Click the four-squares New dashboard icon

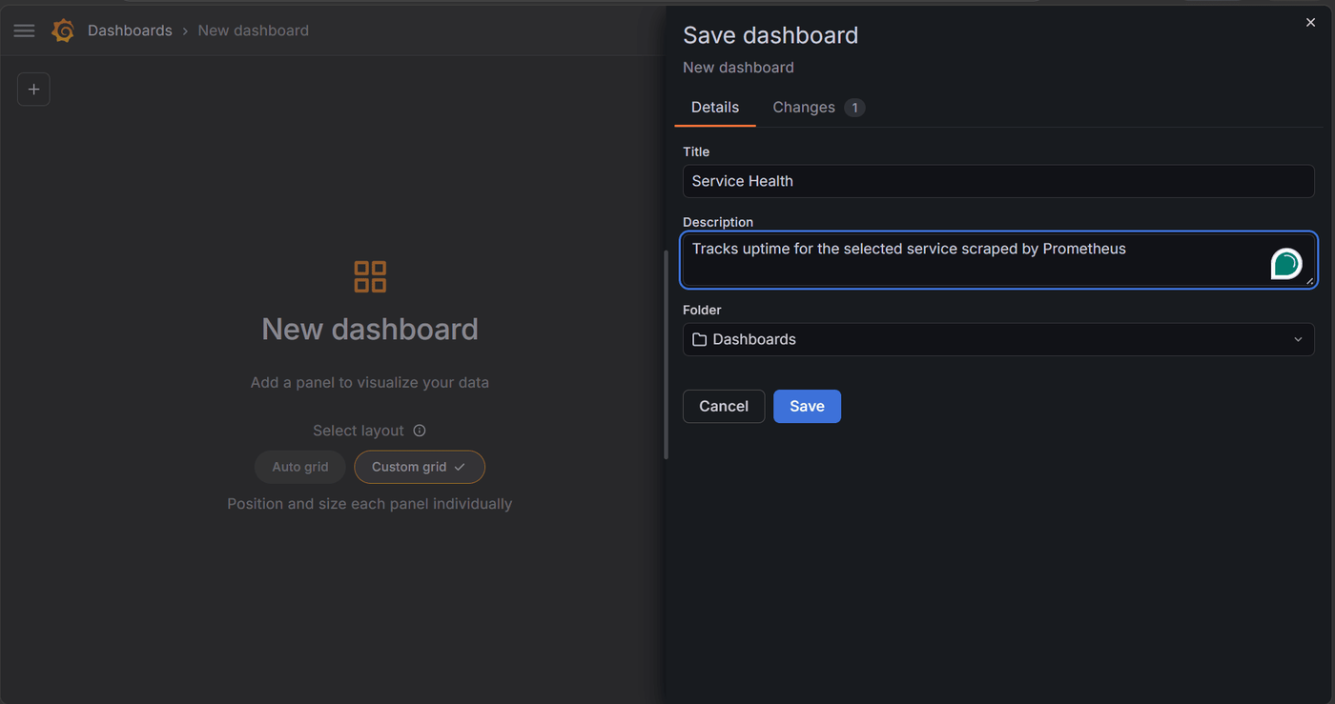370,276
